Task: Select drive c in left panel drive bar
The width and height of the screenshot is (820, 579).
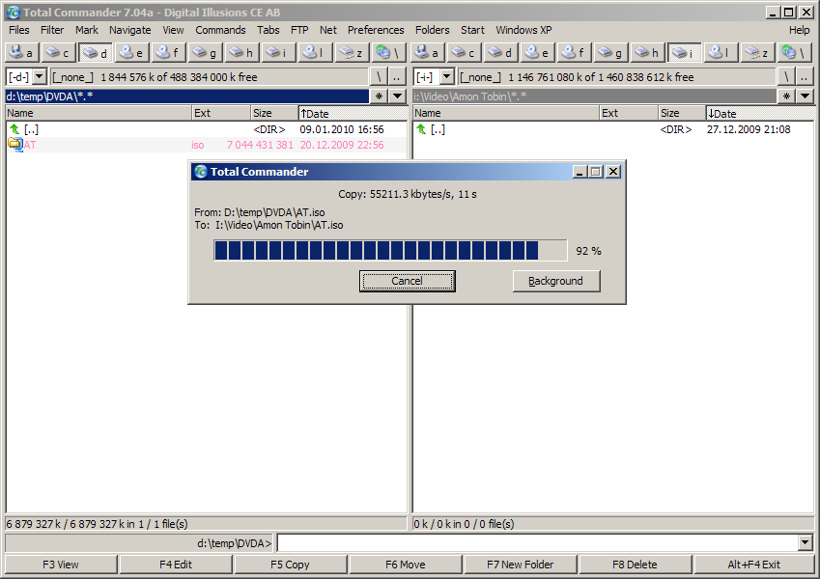Action: click(x=58, y=53)
